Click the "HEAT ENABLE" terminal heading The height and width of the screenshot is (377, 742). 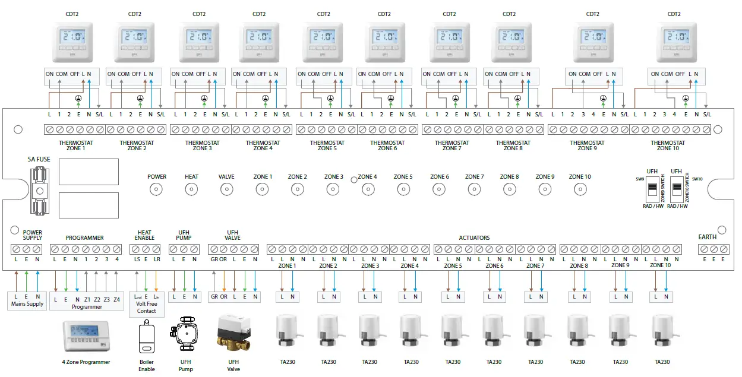pyautogui.click(x=145, y=235)
